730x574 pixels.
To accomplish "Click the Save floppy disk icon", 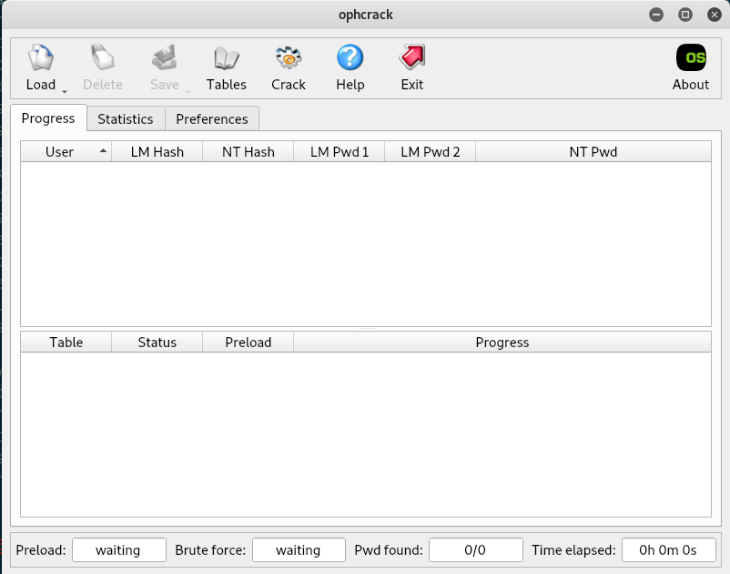I will click(x=165, y=57).
